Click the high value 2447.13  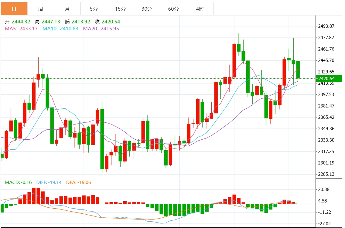coord(51,22)
